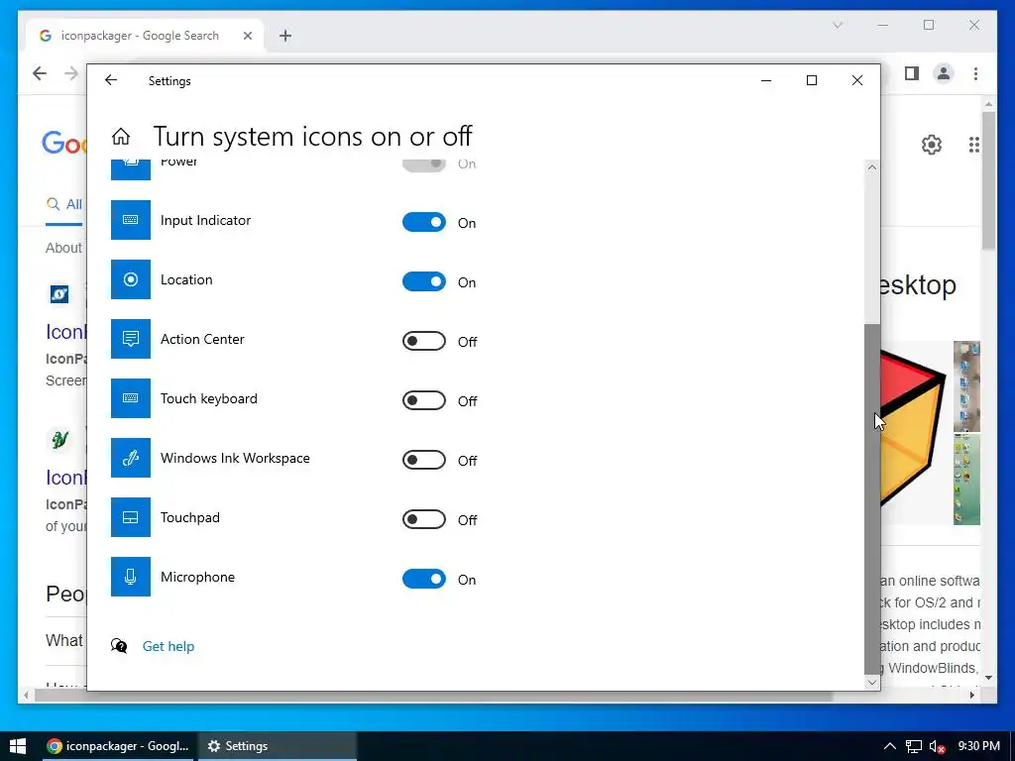This screenshot has height=761, width=1015.
Task: Open the clock showing 9:30 PM
Action: (978, 746)
